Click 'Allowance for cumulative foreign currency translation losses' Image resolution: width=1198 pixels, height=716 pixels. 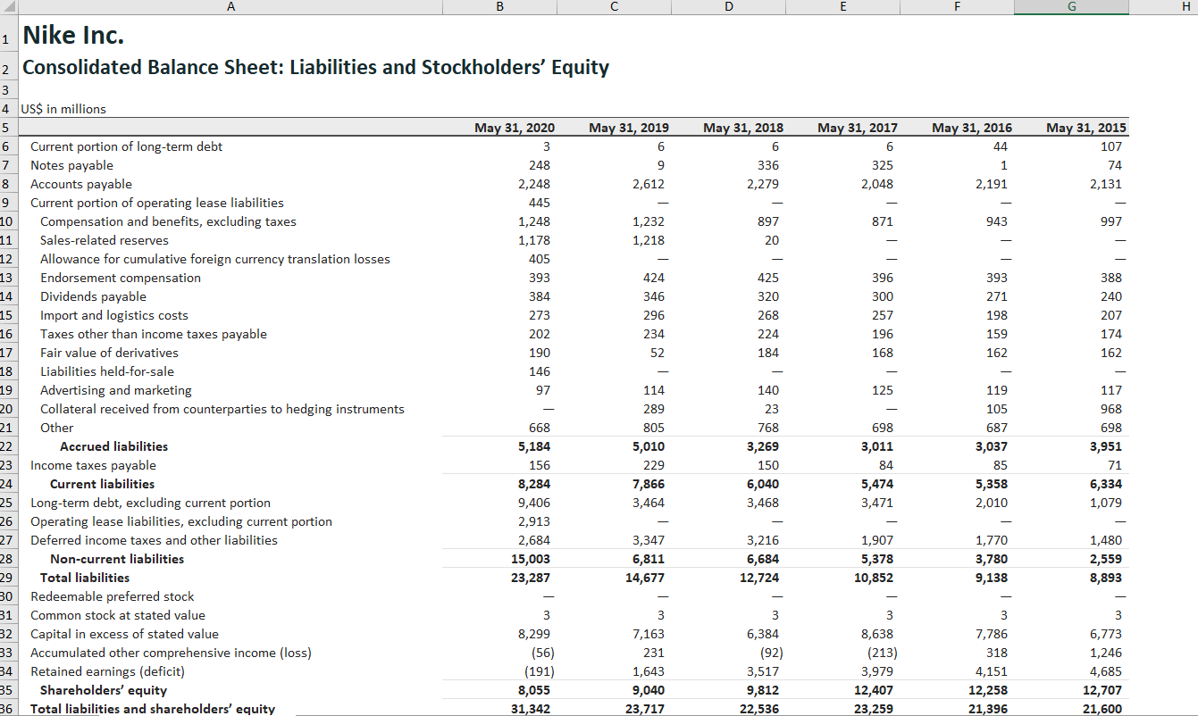[x=215, y=259]
